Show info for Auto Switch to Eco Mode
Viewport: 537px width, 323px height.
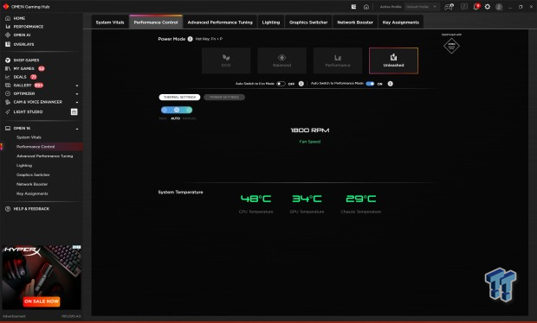301,84
